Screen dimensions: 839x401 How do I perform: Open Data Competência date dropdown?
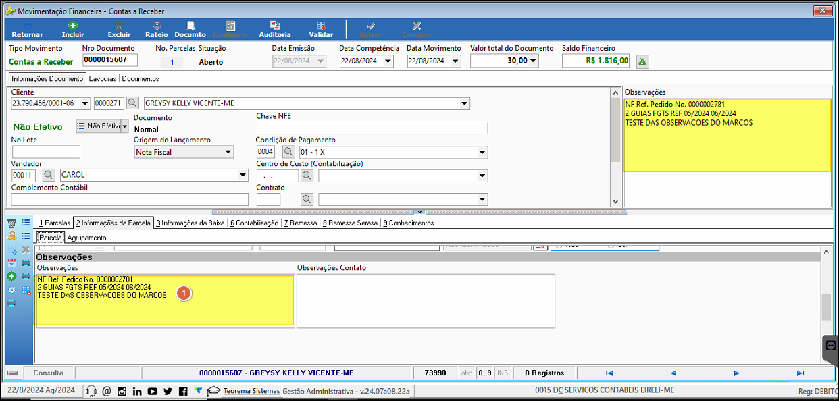tap(388, 61)
